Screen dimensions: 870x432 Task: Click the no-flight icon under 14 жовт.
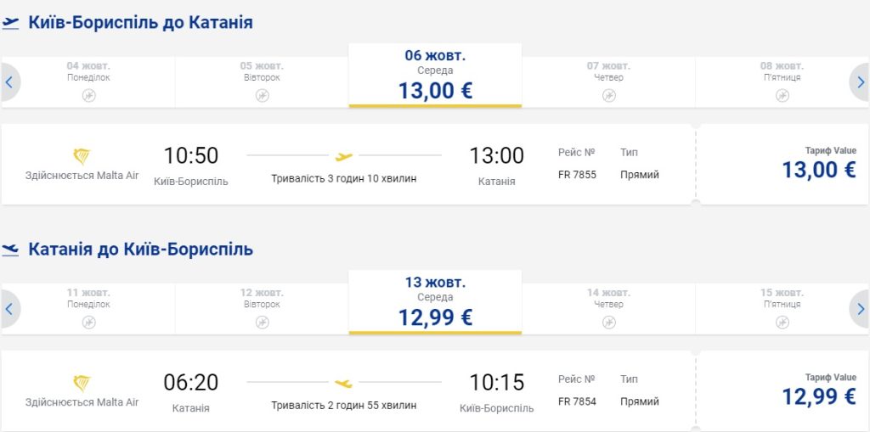(608, 322)
